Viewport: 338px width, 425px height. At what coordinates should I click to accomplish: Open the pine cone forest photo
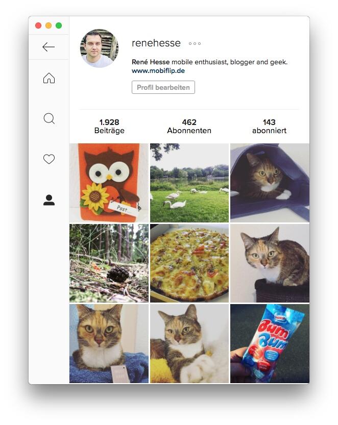[x=109, y=263]
